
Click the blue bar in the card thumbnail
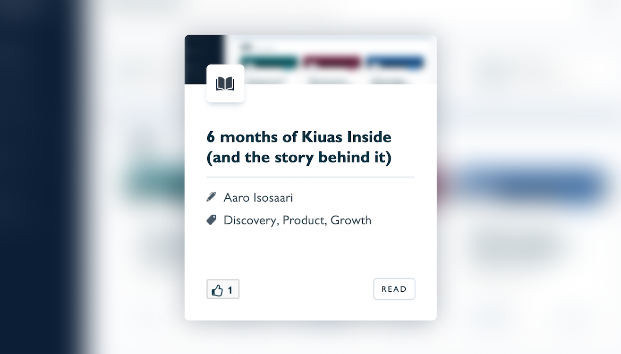394,62
